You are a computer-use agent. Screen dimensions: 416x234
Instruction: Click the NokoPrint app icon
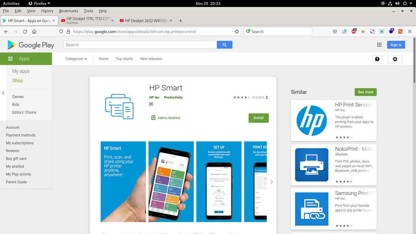coord(312,165)
